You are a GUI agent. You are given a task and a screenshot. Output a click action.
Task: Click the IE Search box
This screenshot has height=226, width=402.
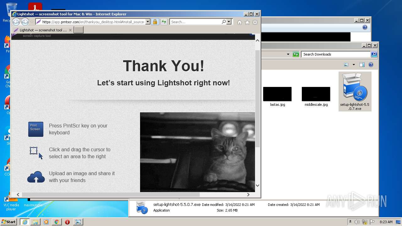[x=195, y=22]
